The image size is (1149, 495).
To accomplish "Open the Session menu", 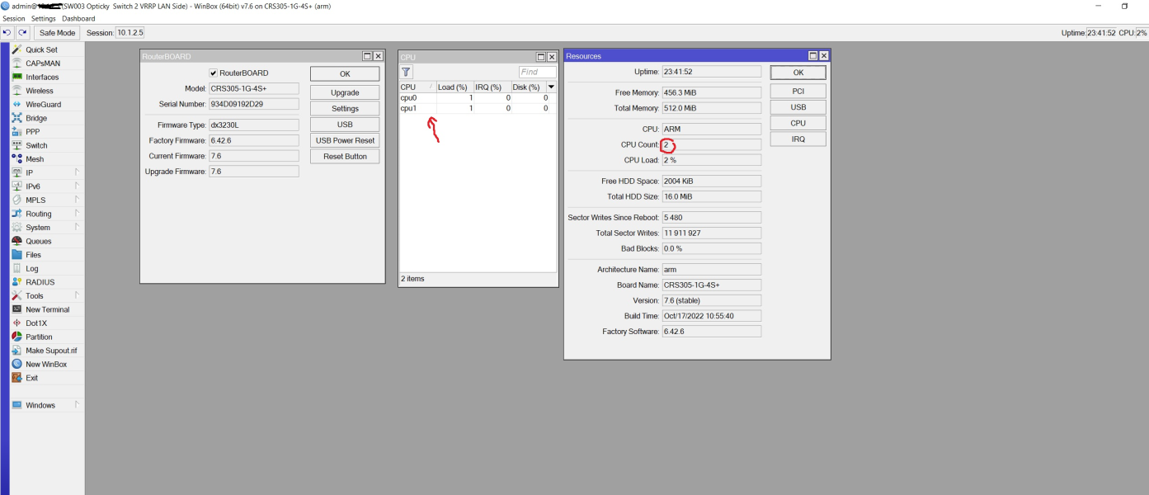I will 14,18.
